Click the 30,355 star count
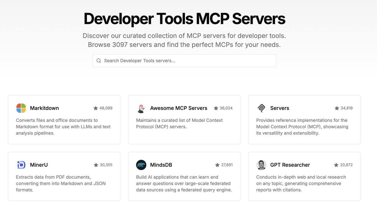 tap(106, 165)
